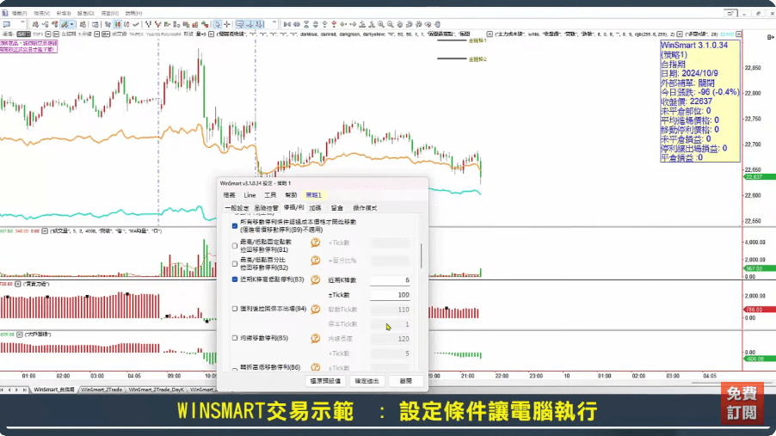Open help icon for the B5 option
The image size is (776, 436).
click(x=315, y=339)
